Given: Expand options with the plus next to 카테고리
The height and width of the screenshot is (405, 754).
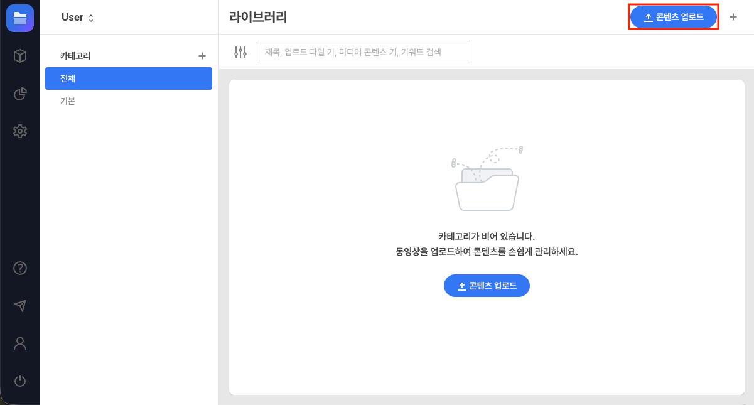Looking at the screenshot, I should pos(202,56).
